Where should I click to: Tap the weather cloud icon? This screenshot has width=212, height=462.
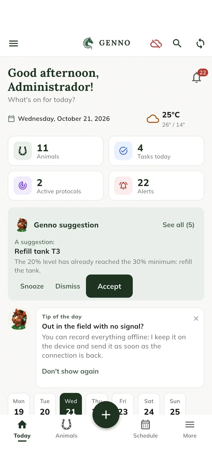(x=153, y=119)
